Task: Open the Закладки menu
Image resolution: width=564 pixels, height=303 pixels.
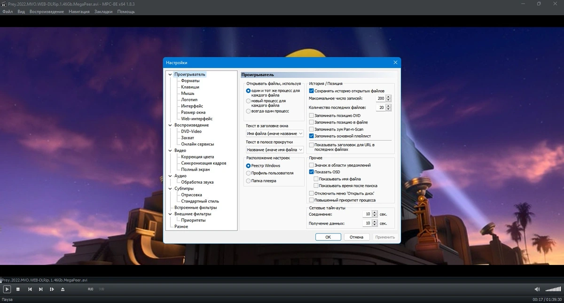Action: [x=103, y=11]
